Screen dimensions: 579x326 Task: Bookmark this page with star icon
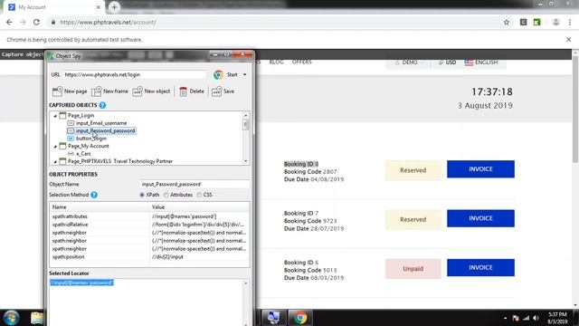(x=507, y=22)
